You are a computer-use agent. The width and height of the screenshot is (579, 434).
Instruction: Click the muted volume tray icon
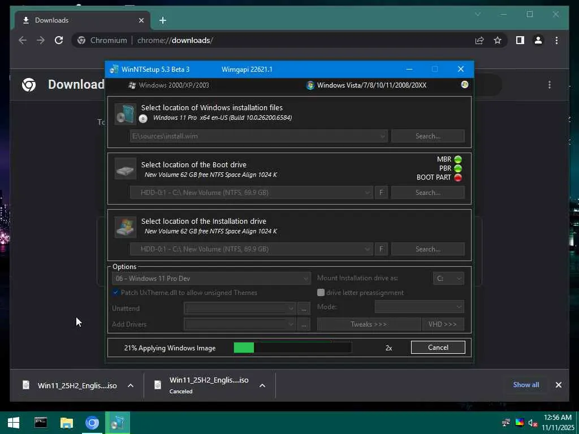pyautogui.click(x=533, y=423)
